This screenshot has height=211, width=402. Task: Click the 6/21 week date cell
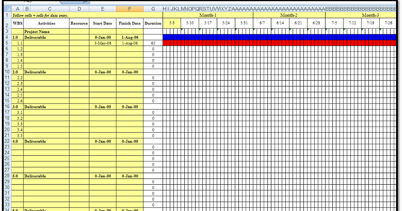click(x=298, y=23)
